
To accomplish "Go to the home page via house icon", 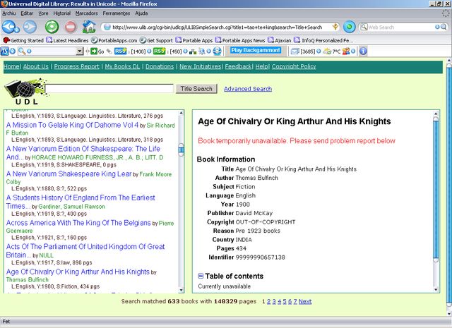I will pos(89,27).
